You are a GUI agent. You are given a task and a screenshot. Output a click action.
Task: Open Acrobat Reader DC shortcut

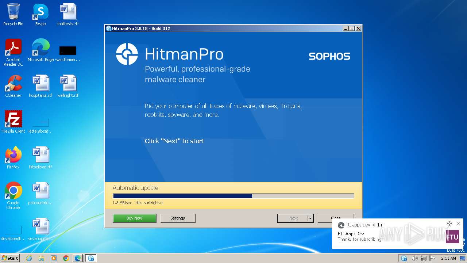click(13, 52)
